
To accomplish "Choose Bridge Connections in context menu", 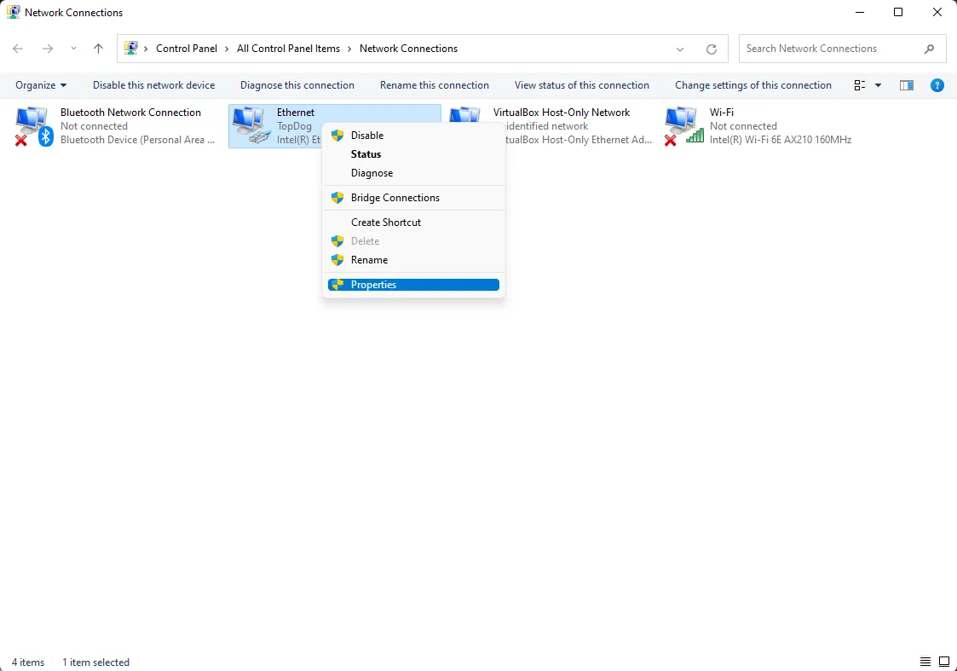I will [x=395, y=198].
